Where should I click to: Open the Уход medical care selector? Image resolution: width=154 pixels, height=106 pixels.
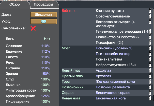point(43,21)
